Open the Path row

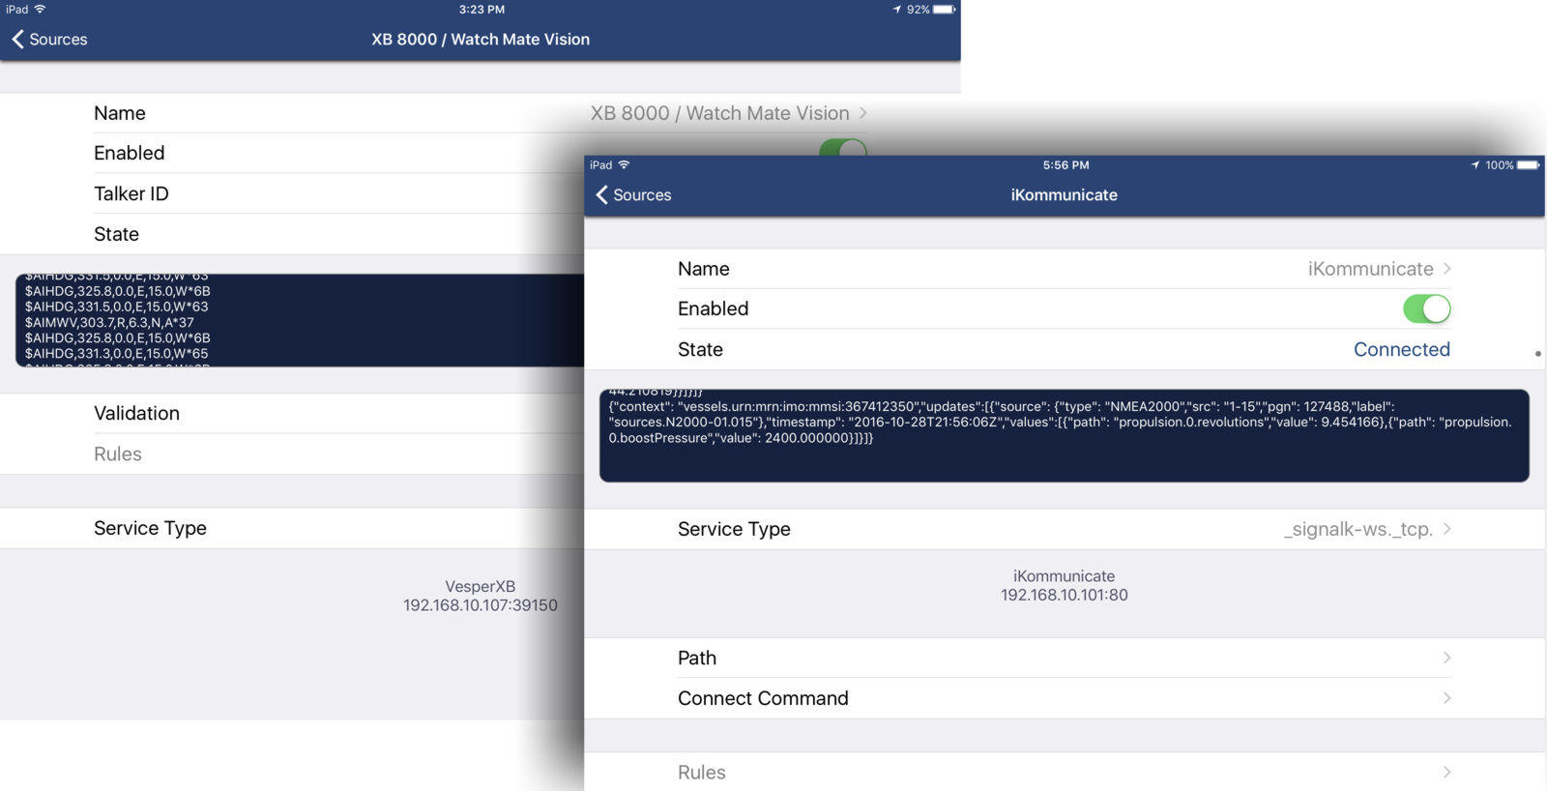click(1064, 658)
